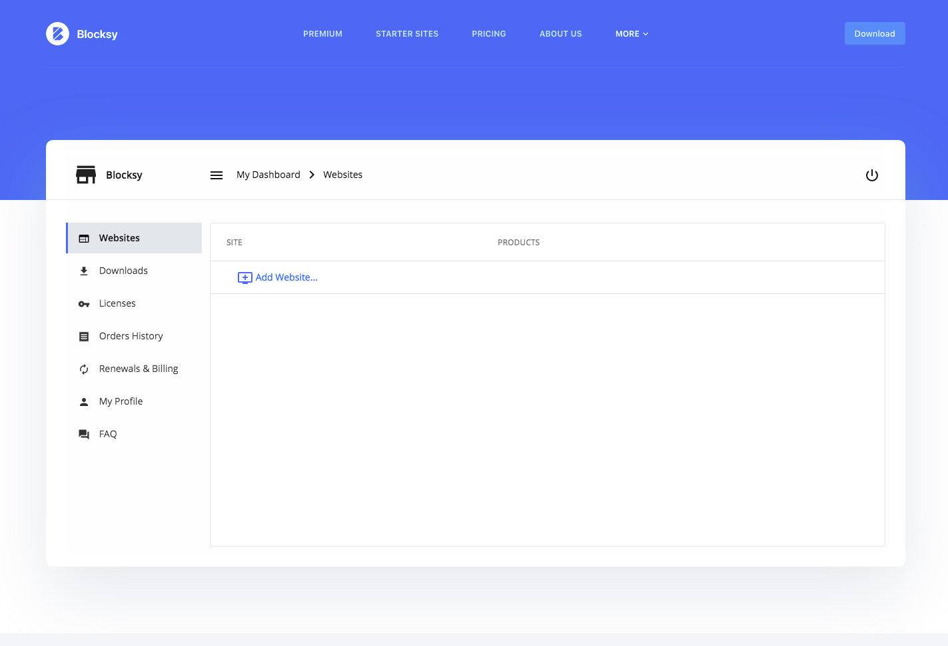Click the Orders History list icon
The height and width of the screenshot is (646, 948).
[x=84, y=337]
